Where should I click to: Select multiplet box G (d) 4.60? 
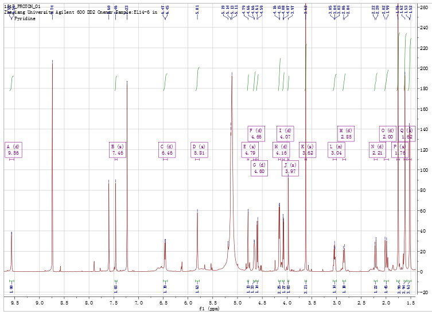point(259,168)
